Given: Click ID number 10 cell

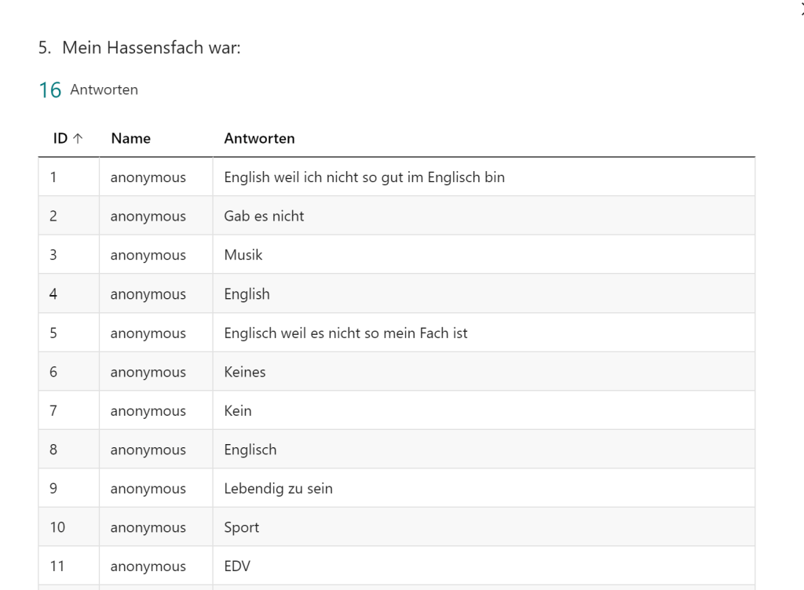Looking at the screenshot, I should [57, 527].
